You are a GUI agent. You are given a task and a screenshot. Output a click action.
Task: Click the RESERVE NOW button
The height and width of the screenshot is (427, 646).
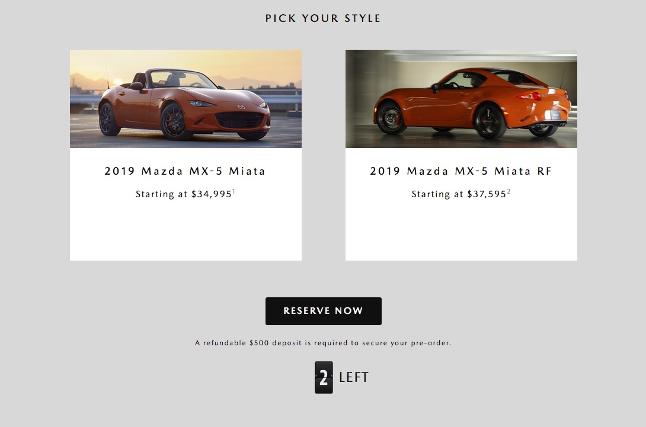tap(324, 311)
